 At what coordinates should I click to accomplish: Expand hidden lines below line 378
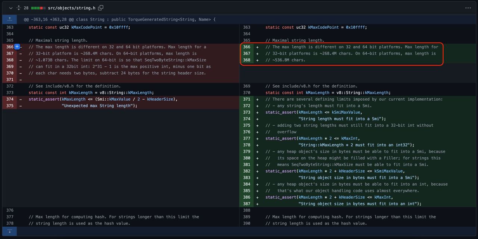point(10,231)
